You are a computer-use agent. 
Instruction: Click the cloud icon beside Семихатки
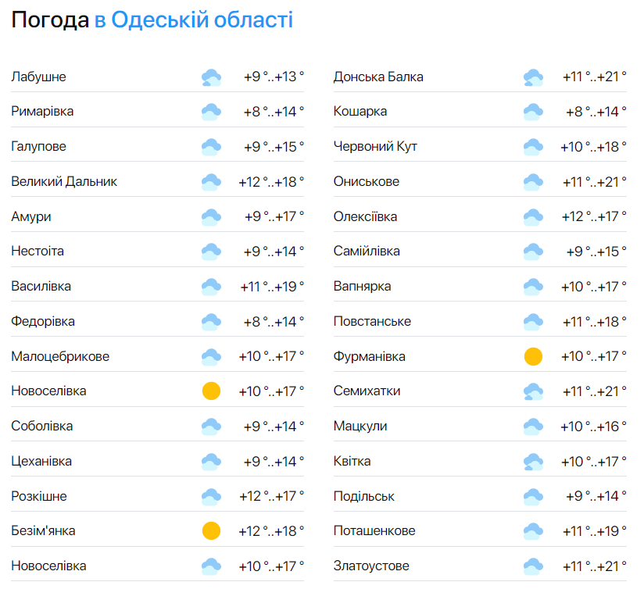click(534, 390)
